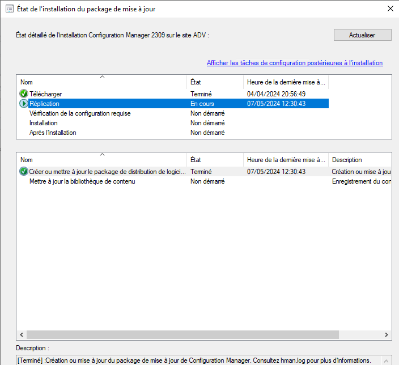
Task: Sort lower list by Nom column header
Action: (x=102, y=160)
